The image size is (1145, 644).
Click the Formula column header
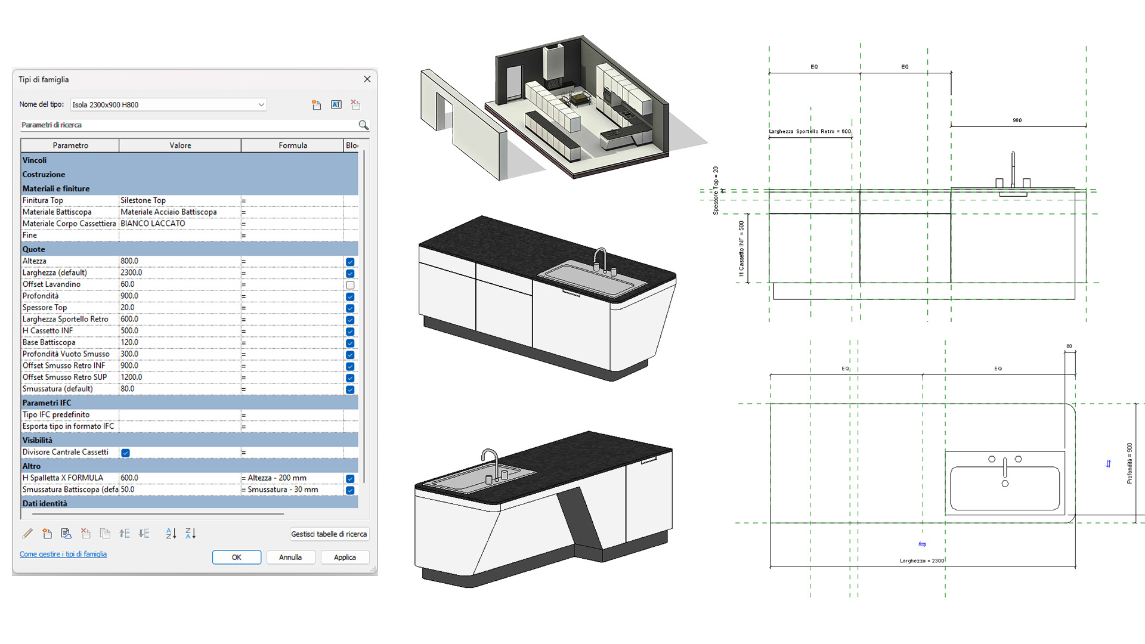click(292, 145)
